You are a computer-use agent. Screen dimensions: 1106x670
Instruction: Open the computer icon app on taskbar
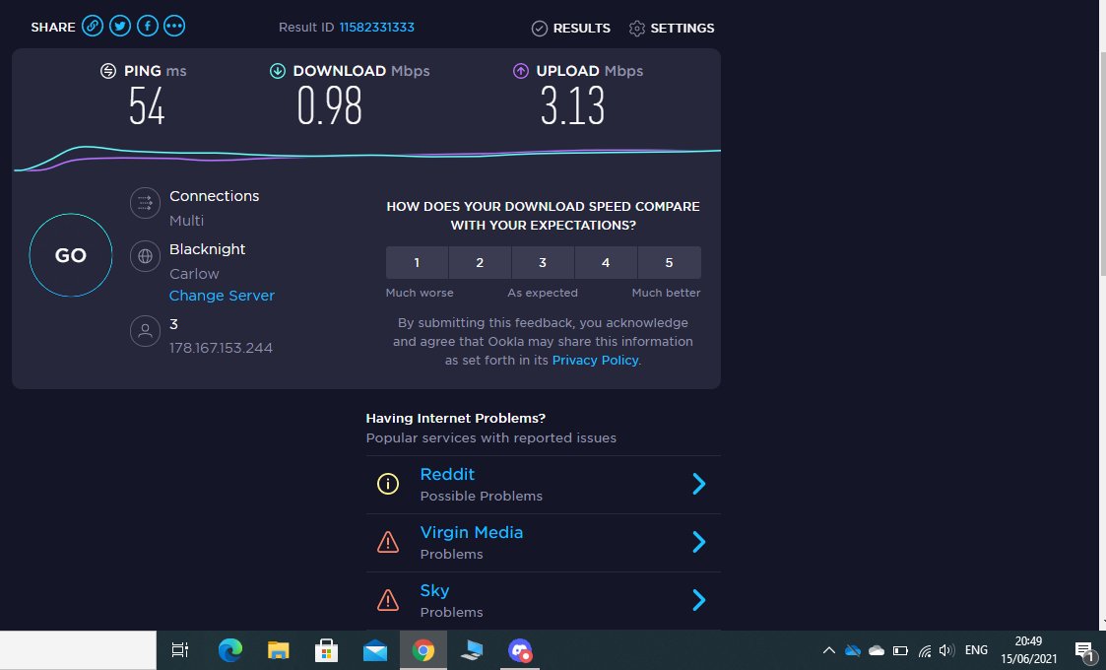point(472,650)
